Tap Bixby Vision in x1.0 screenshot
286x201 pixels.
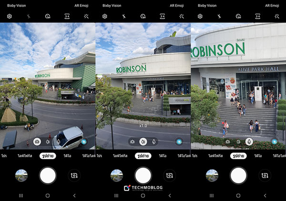point(112,6)
